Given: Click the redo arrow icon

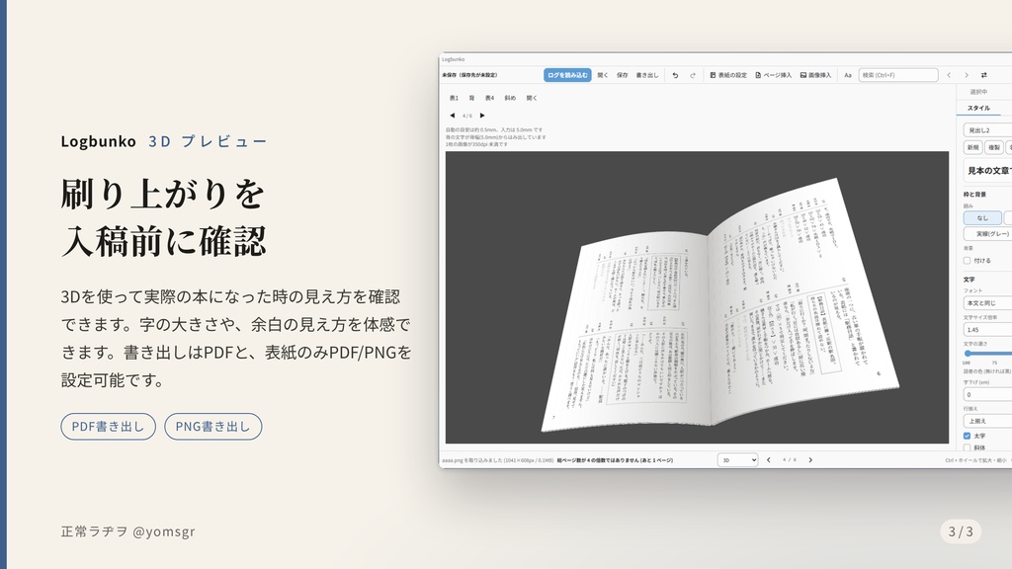Looking at the screenshot, I should point(693,75).
